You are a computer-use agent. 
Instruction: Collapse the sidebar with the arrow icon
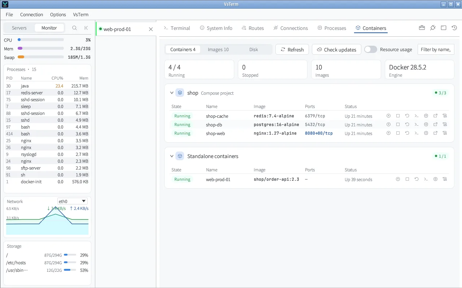[86, 28]
